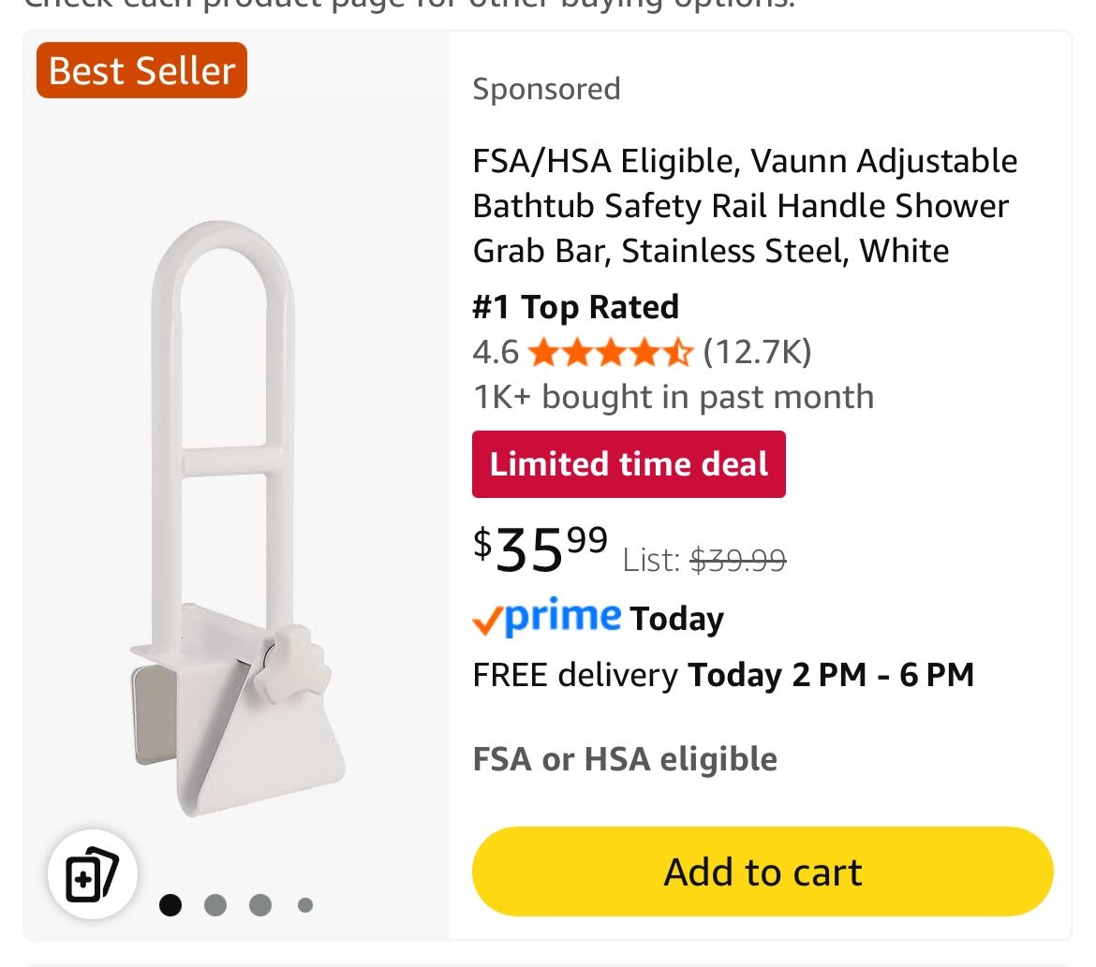Screen dimensions: 1096x967
Task: Select the first image carousel dot
Action: click(170, 905)
